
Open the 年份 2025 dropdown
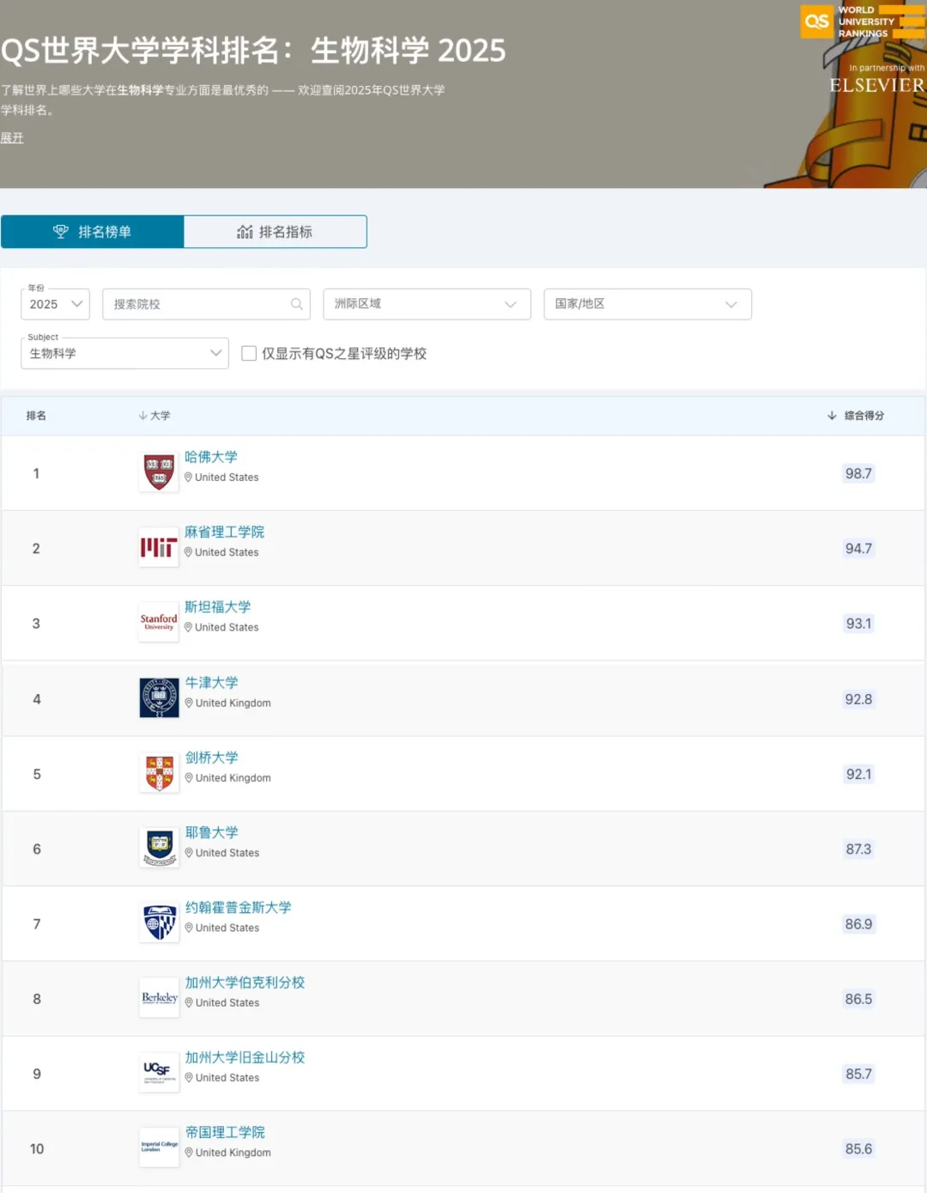tap(56, 304)
